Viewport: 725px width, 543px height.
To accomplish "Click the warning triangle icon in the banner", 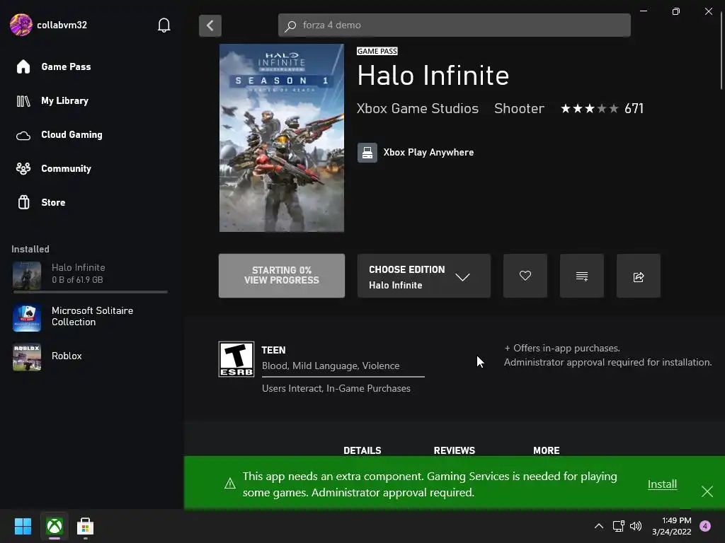I will click(230, 484).
